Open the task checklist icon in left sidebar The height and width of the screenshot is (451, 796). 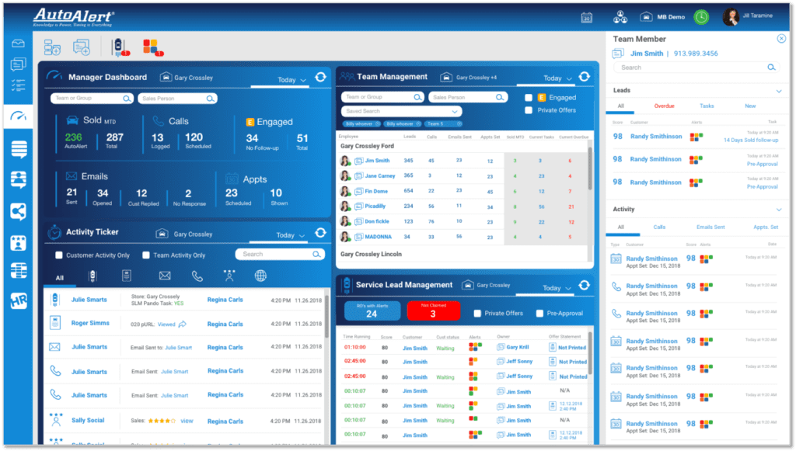[19, 85]
